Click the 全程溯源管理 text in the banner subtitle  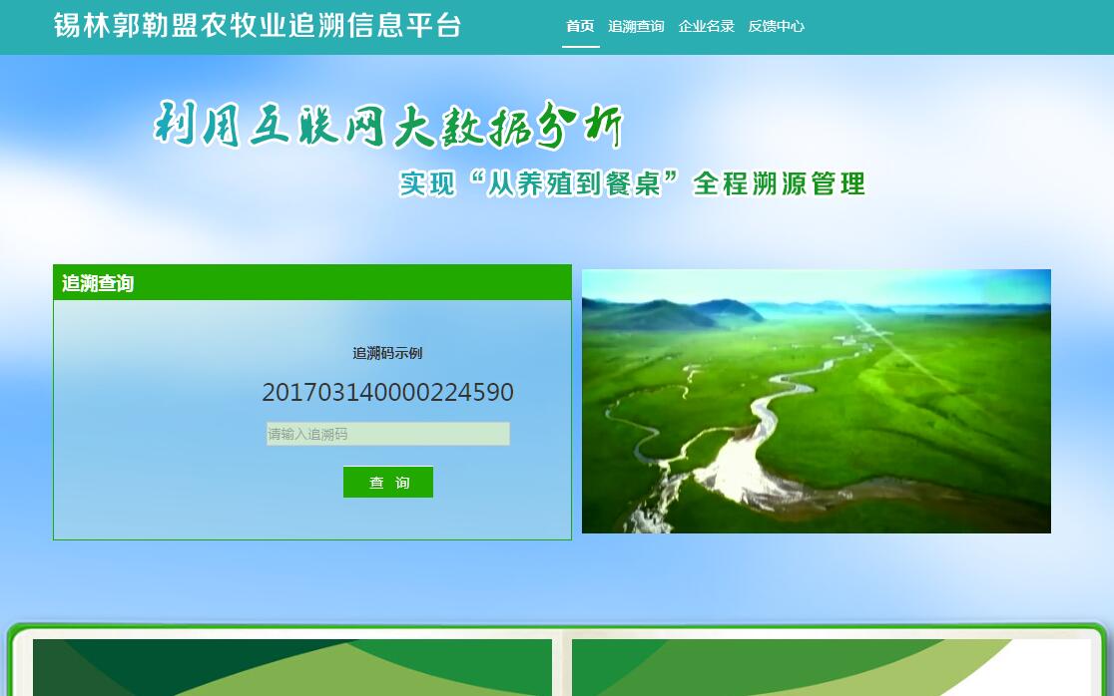[x=779, y=183]
